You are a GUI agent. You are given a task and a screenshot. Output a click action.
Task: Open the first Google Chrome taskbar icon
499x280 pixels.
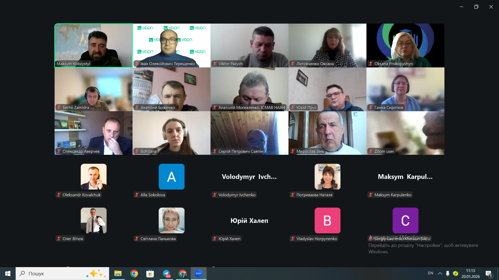[x=134, y=274]
